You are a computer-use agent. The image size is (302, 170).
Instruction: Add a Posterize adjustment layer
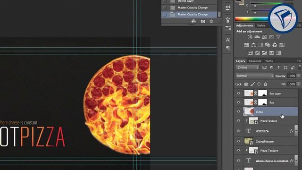pyautogui.click(x=257, y=53)
